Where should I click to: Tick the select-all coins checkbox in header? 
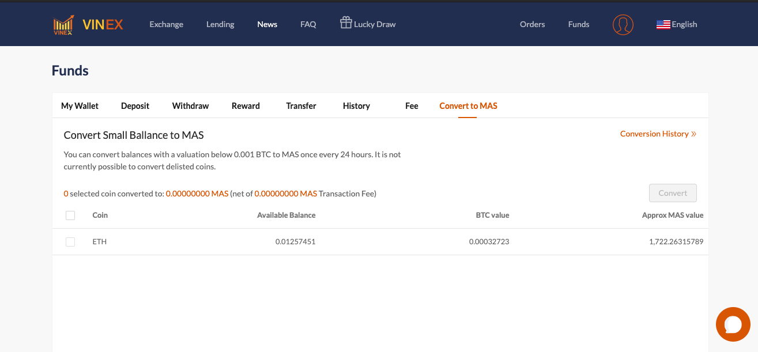(70, 215)
